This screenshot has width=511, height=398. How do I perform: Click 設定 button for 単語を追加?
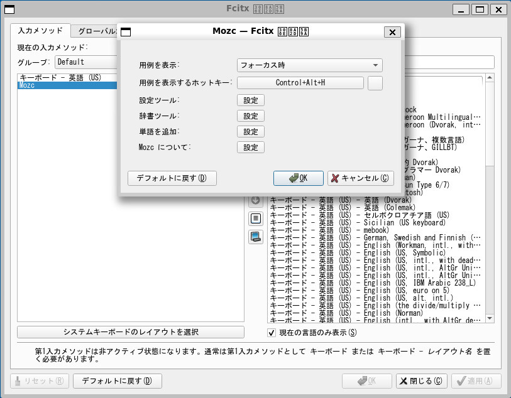[x=251, y=132]
